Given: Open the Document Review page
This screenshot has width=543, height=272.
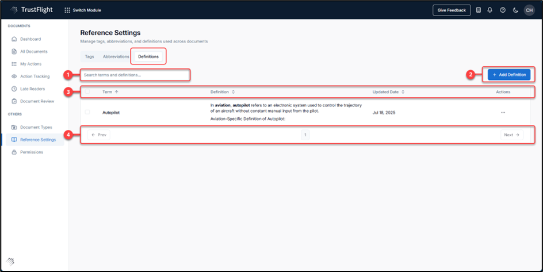Looking at the screenshot, I should (37, 101).
